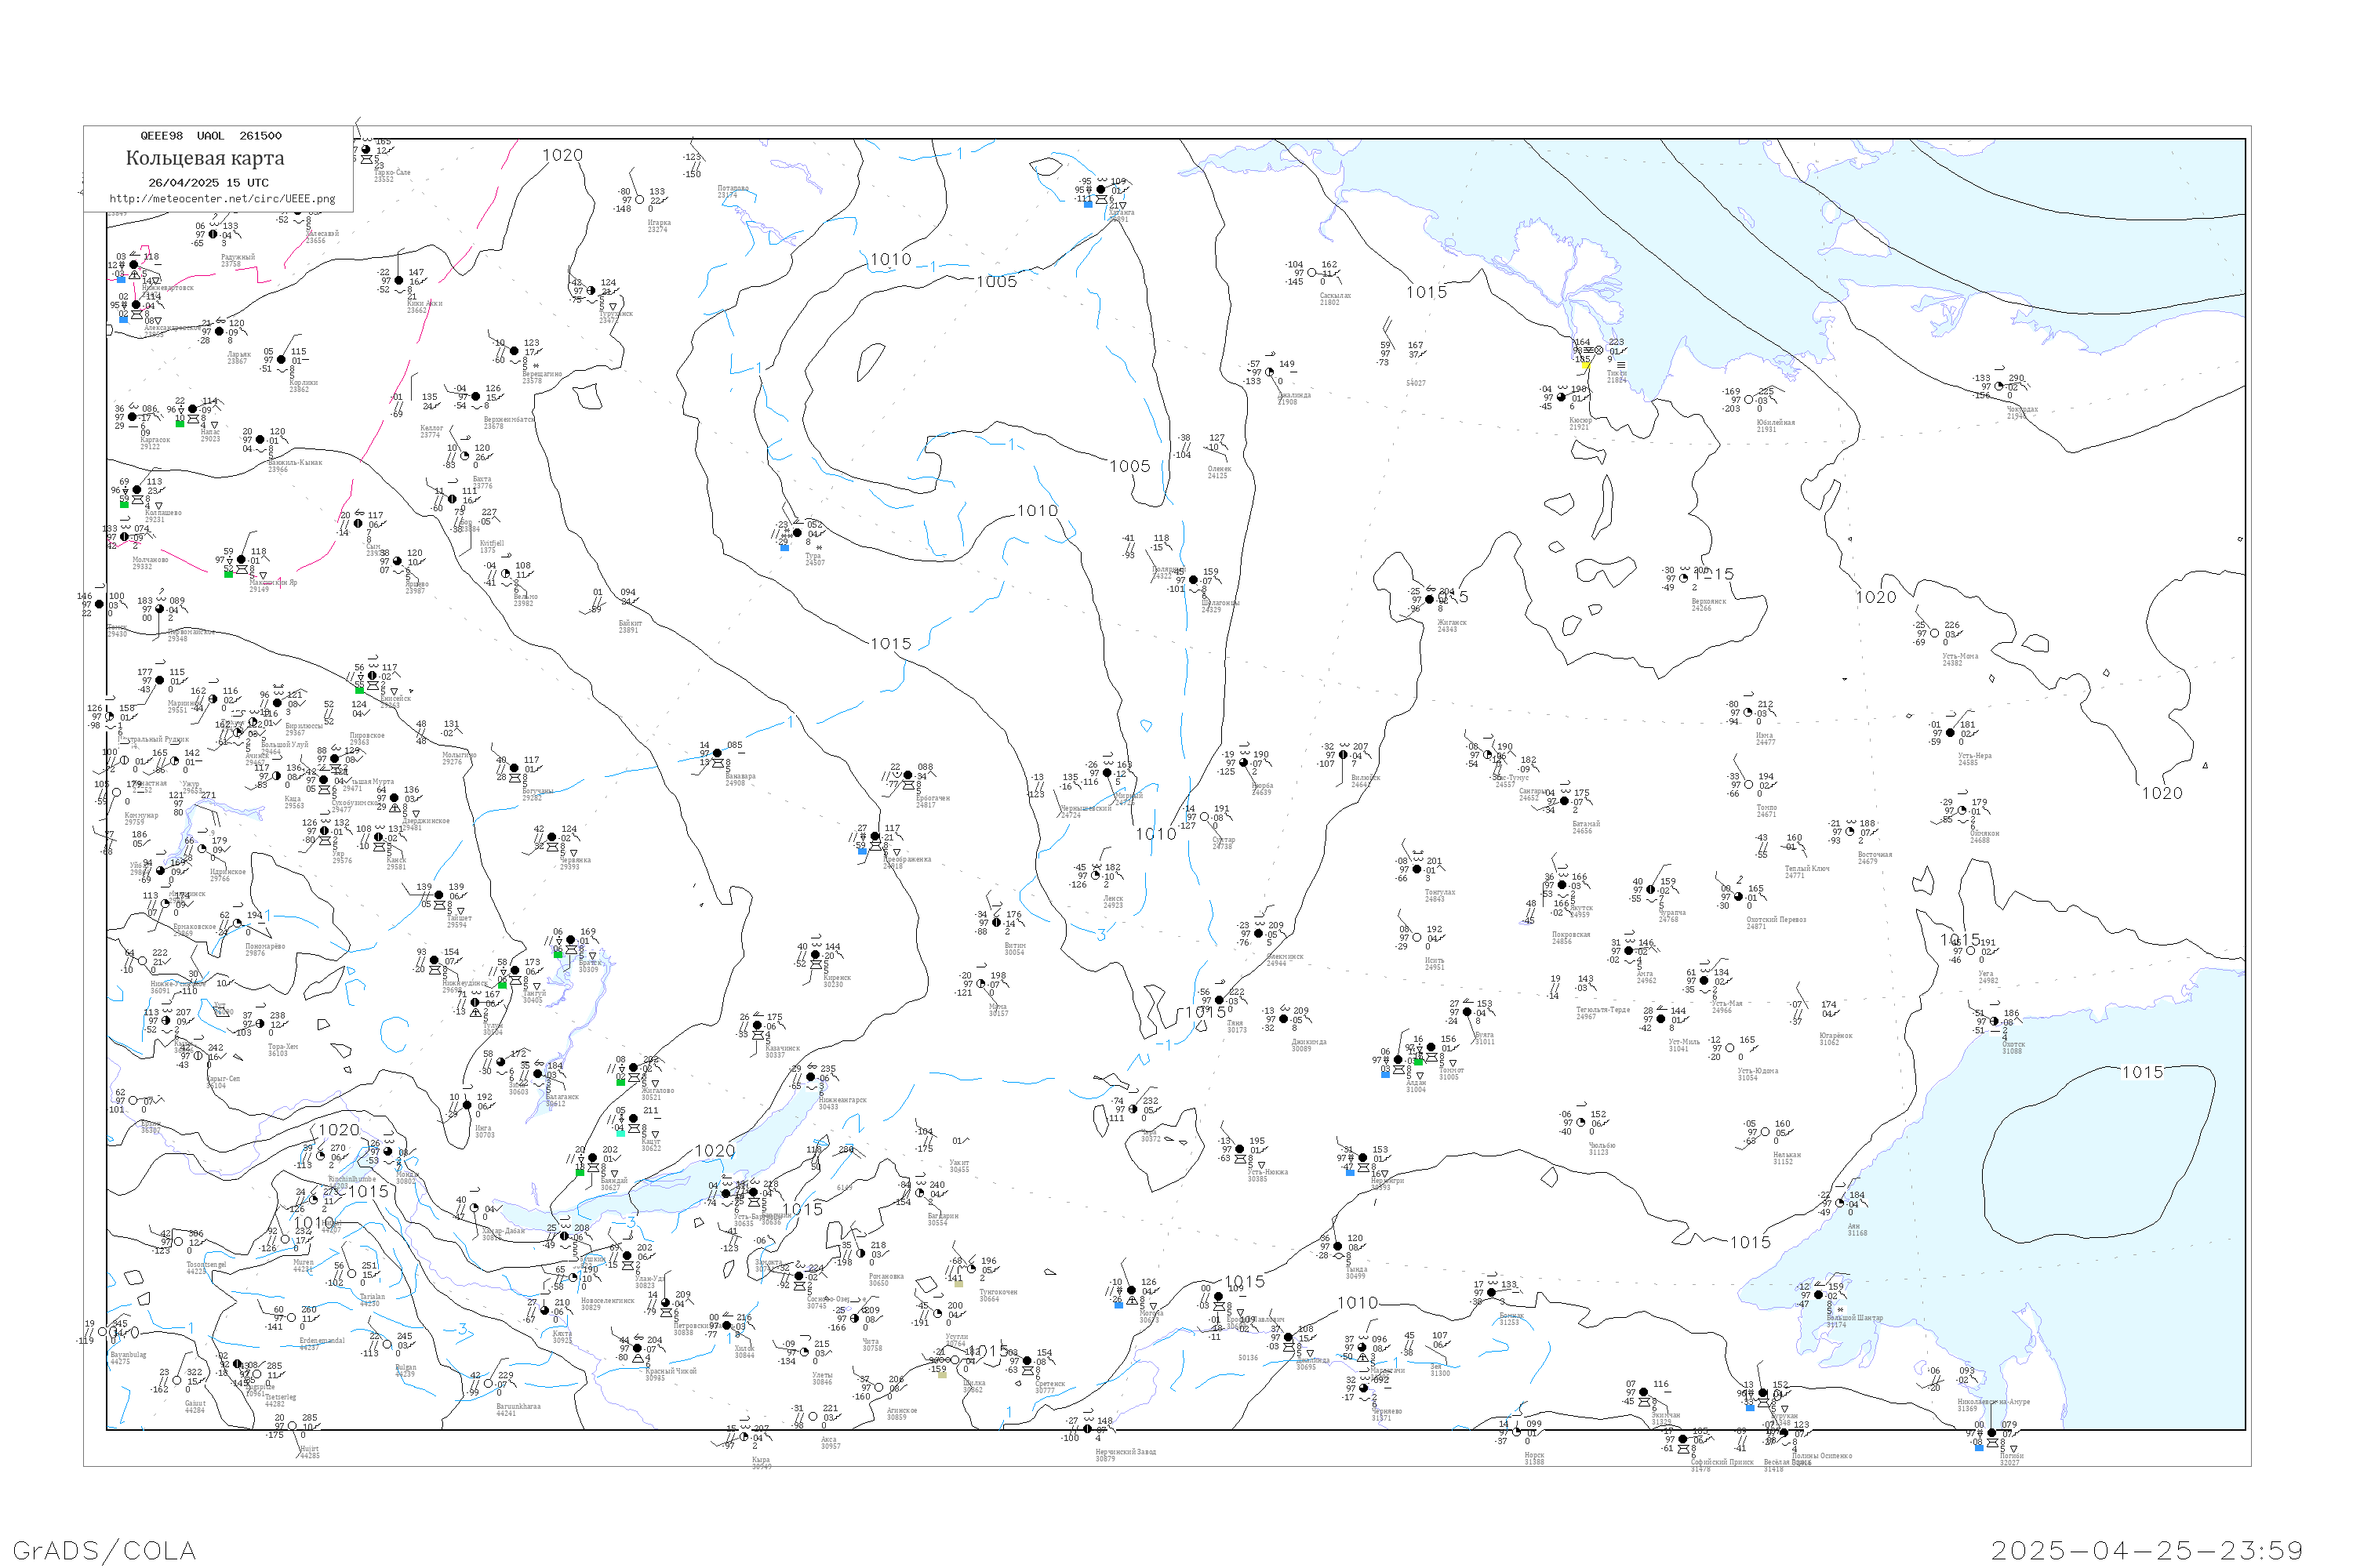Select the filled station circle at Жиганск
Image resolution: width=2353 pixels, height=1568 pixels.
pyautogui.click(x=1430, y=600)
